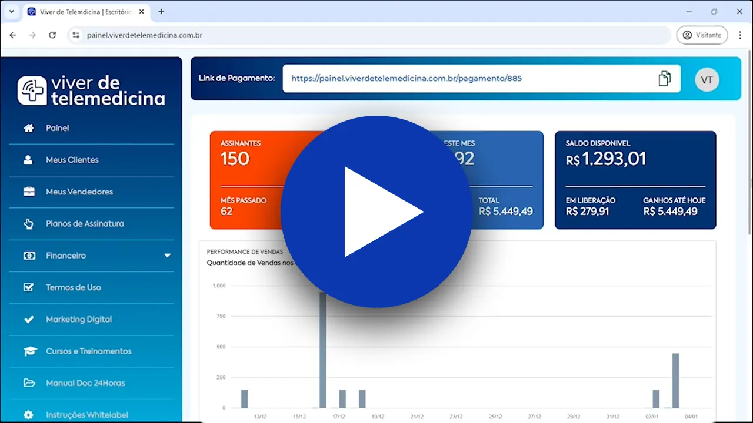This screenshot has width=753, height=423.
Task: Click the browser forward arrow
Action: tap(32, 35)
